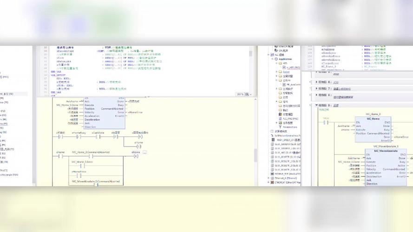Screen dimensions: 413x232
Task: Click the MODBUS_TCP device icon
Action: click(x=272, y=174)
